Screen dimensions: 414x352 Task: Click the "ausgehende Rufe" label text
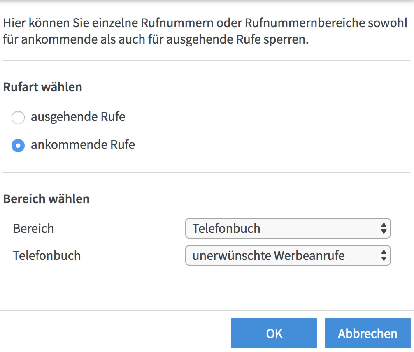point(78,117)
